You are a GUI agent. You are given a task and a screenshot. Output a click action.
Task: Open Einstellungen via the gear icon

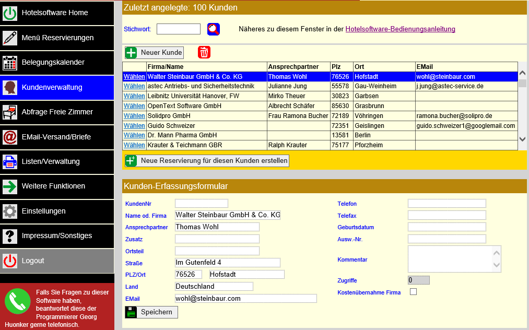9,211
